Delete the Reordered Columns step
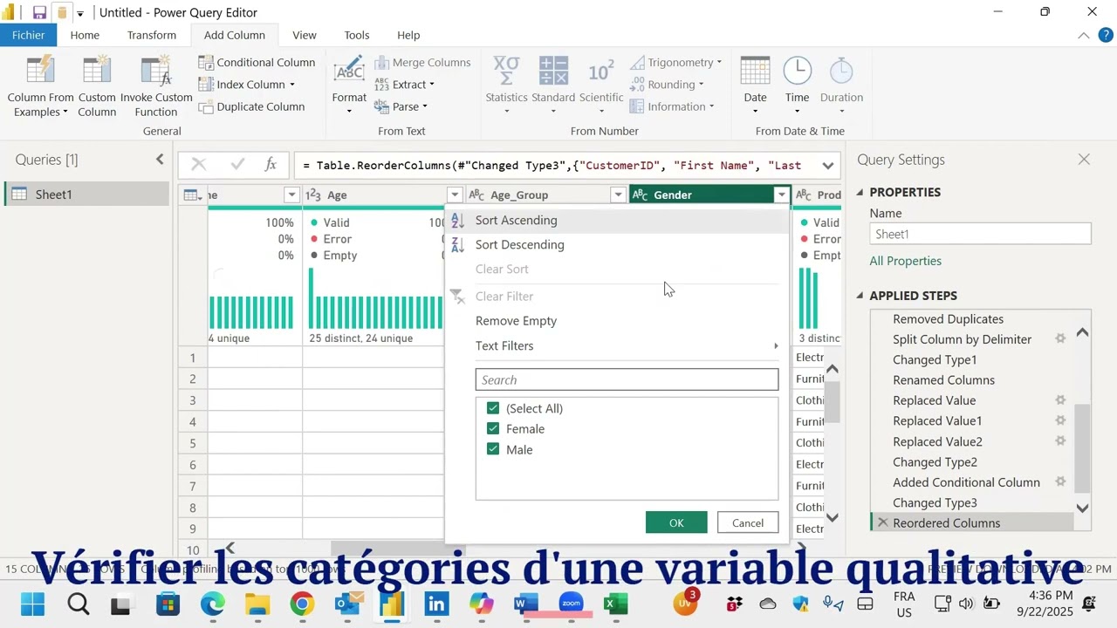 point(882,522)
